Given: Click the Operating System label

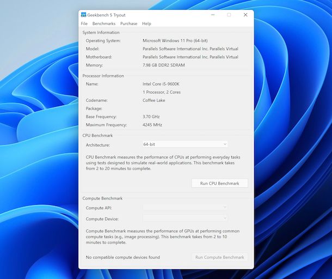Looking at the screenshot, I should [103, 40].
